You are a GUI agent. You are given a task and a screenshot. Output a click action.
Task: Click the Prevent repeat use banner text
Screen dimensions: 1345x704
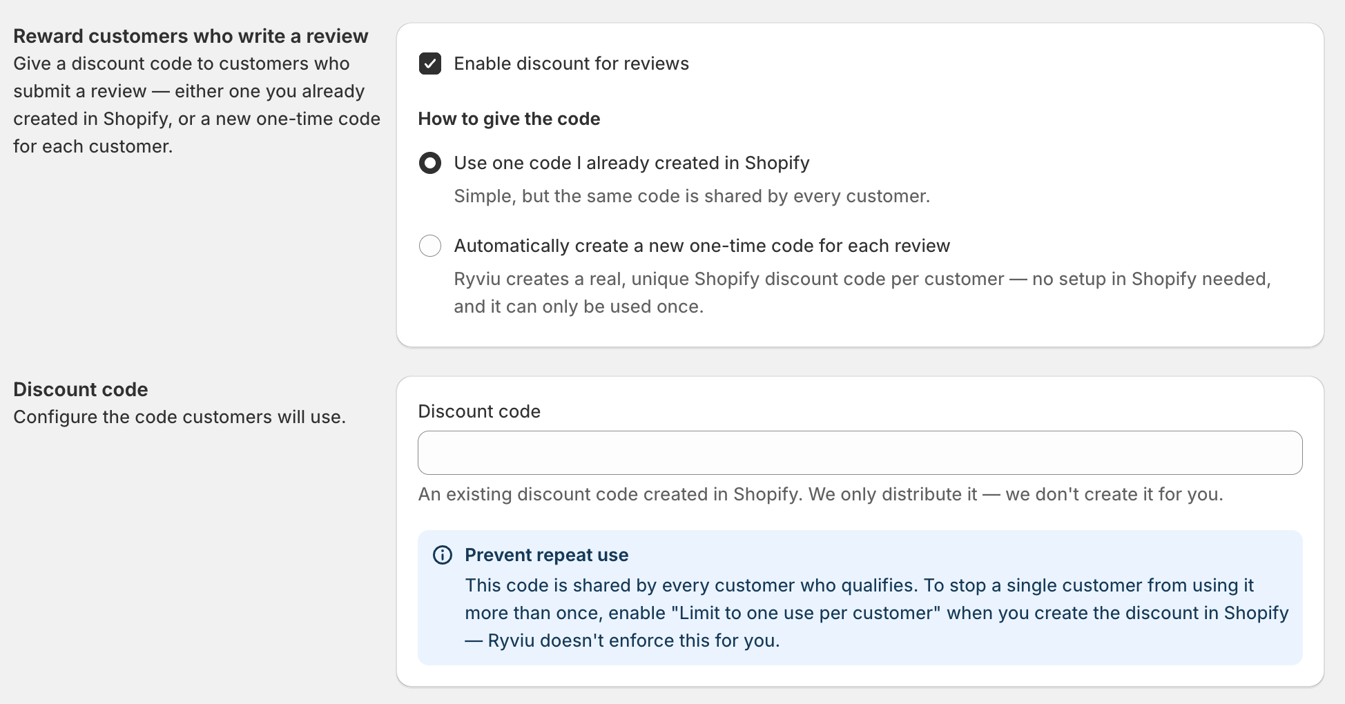[x=877, y=613]
